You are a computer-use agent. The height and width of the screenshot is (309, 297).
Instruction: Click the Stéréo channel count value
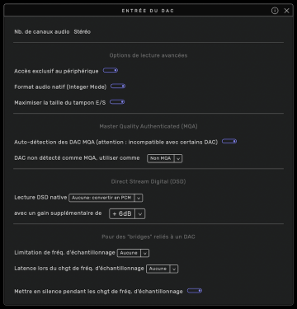[x=82, y=32]
